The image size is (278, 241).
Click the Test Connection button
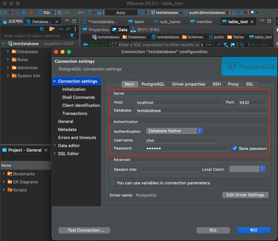[x=84, y=230]
